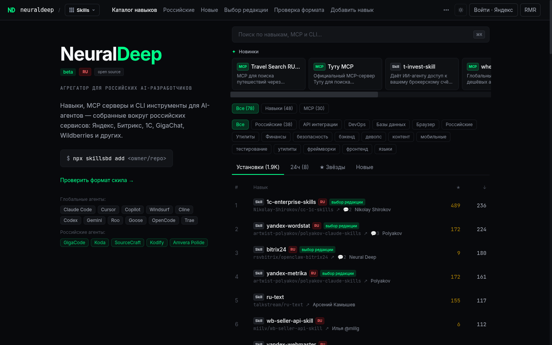Select the Cursor agent chip
The width and height of the screenshot is (552, 345).
coord(108,210)
